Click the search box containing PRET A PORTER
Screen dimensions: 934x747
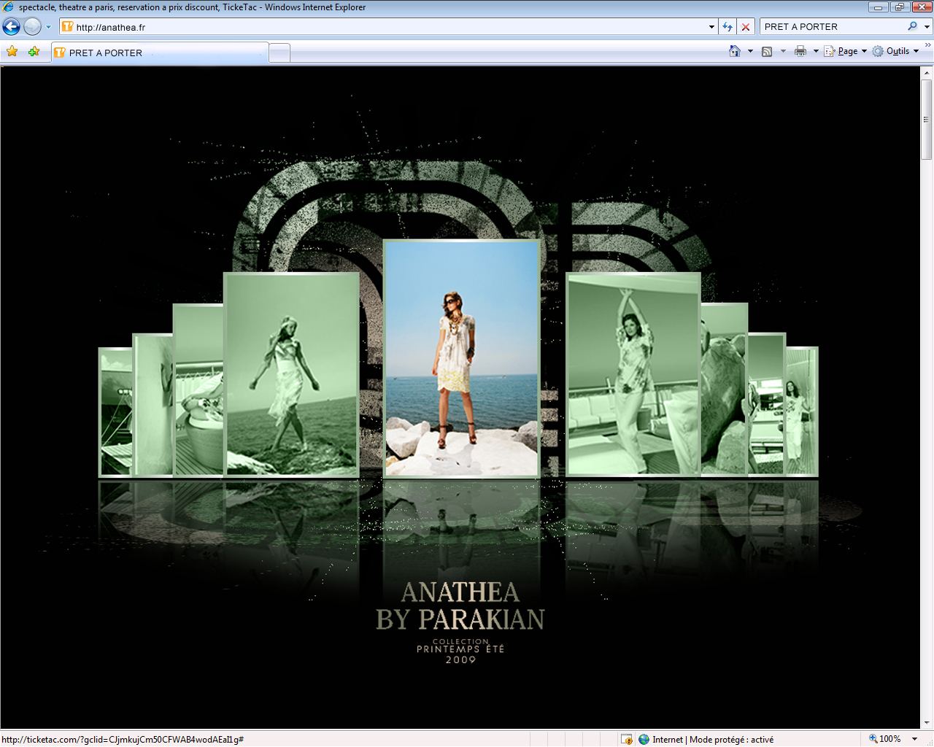[x=832, y=27]
